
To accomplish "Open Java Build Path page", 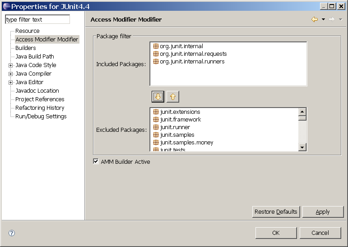I will tap(35, 56).
